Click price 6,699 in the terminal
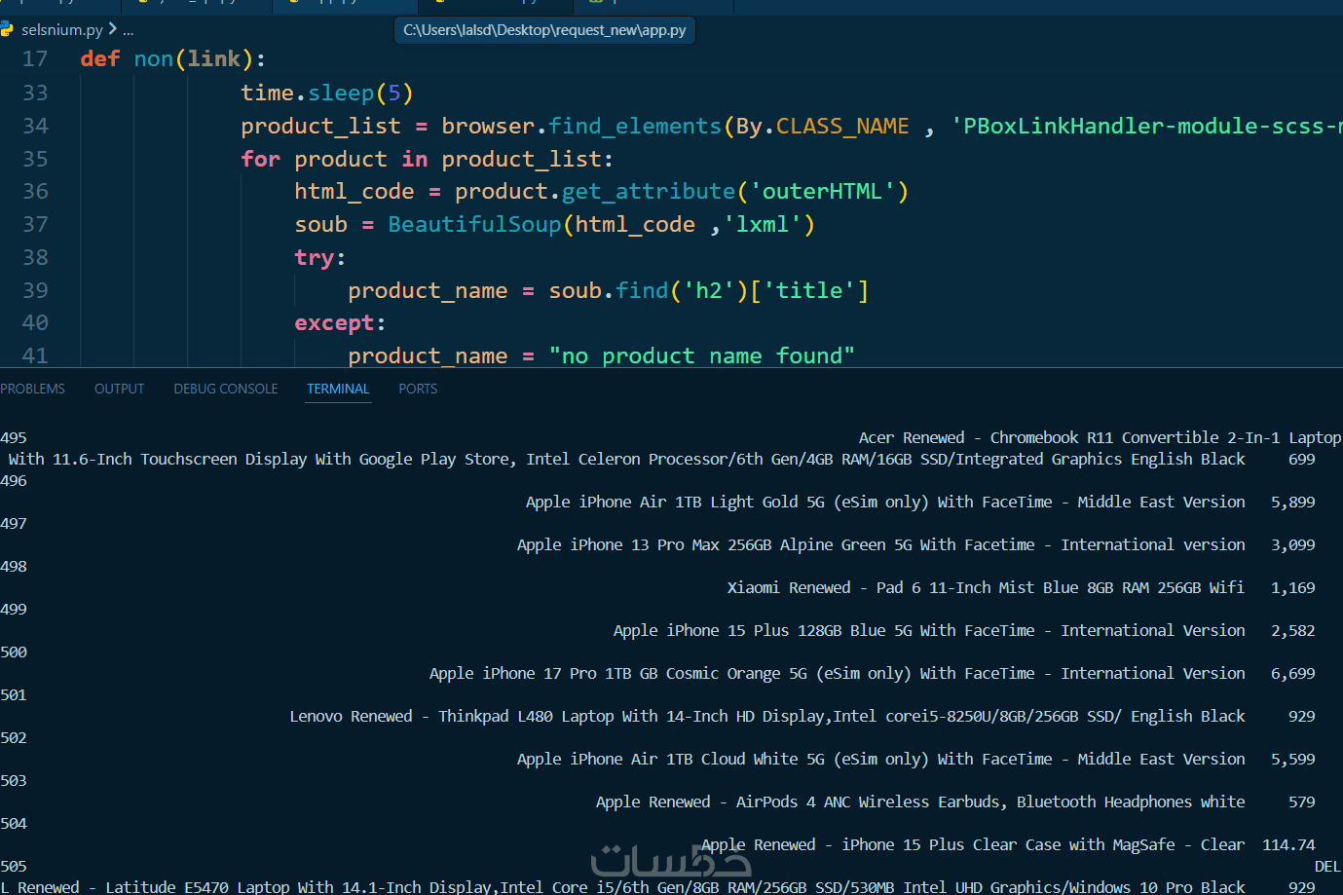1343x895 pixels. (x=1293, y=674)
